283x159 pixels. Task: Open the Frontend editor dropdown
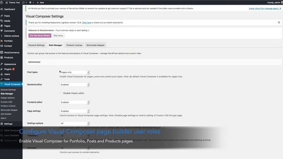click(74, 102)
